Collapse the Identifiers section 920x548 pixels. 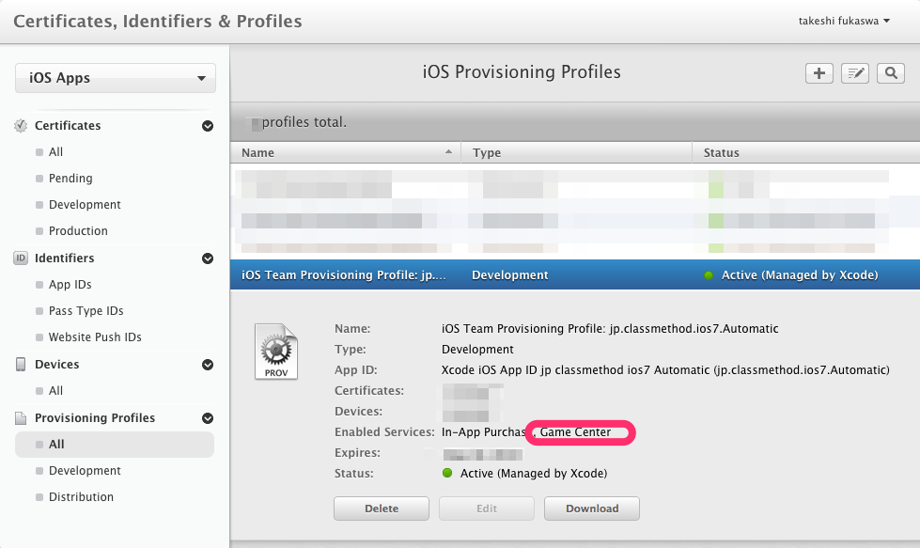(x=207, y=258)
